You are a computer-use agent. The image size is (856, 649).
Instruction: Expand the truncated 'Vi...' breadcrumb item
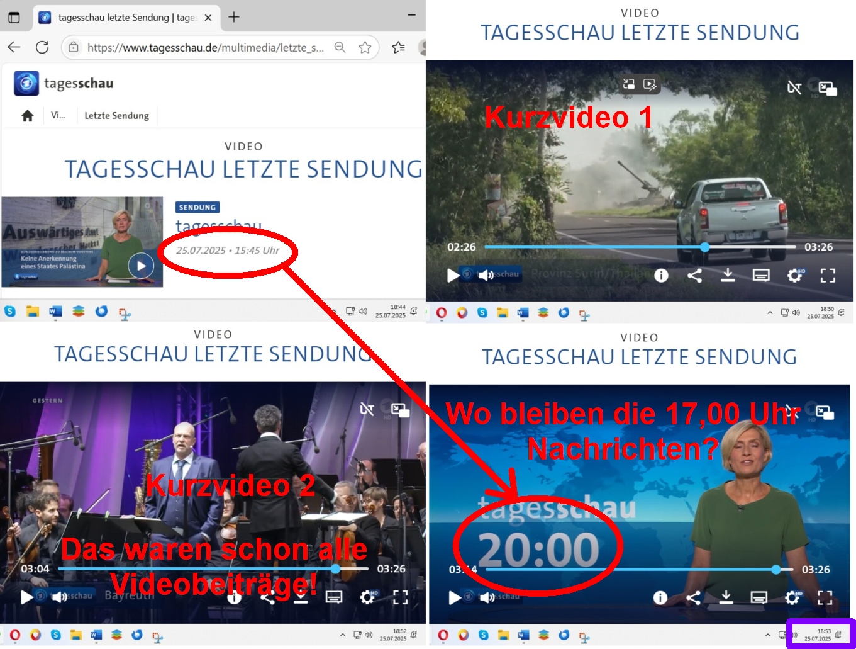[58, 115]
